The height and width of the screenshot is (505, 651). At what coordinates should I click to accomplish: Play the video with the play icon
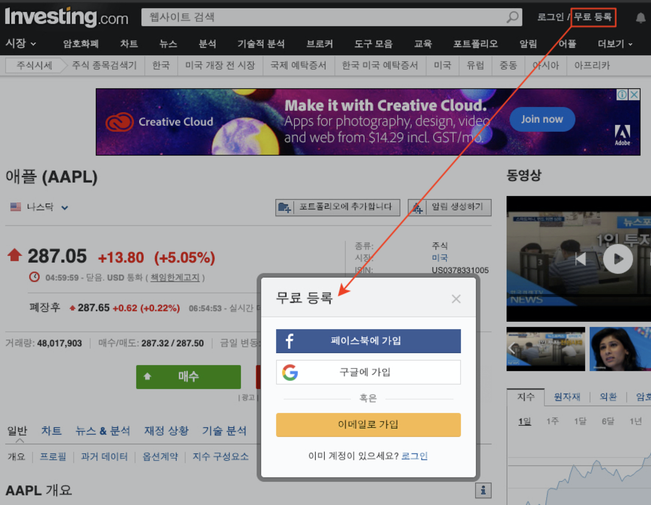coord(618,258)
